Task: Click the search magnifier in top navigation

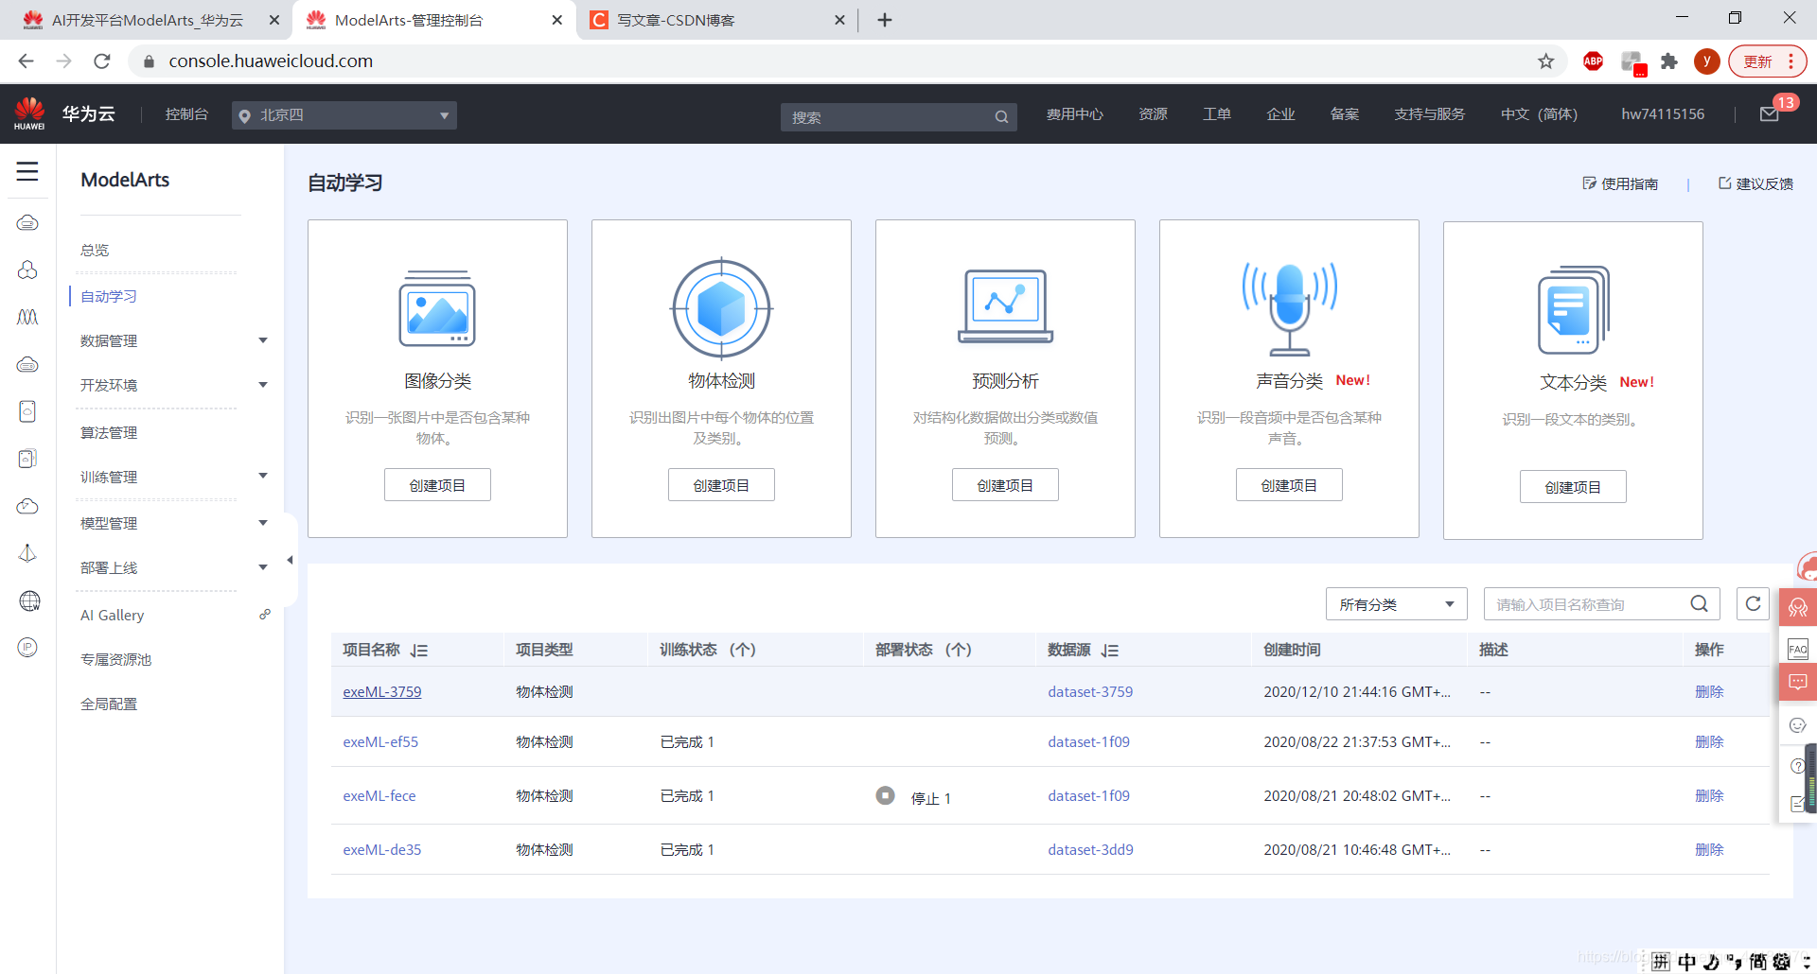Action: click(x=1001, y=117)
